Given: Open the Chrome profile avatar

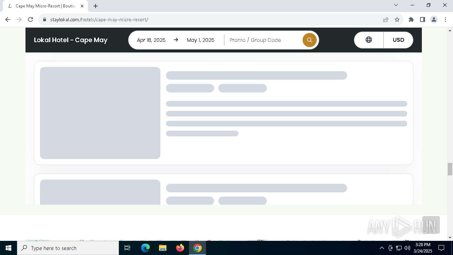Looking at the screenshot, I should coord(434,19).
